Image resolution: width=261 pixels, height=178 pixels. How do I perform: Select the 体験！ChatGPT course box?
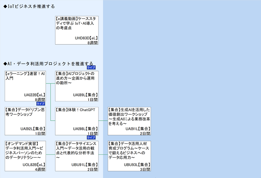tap(77, 121)
